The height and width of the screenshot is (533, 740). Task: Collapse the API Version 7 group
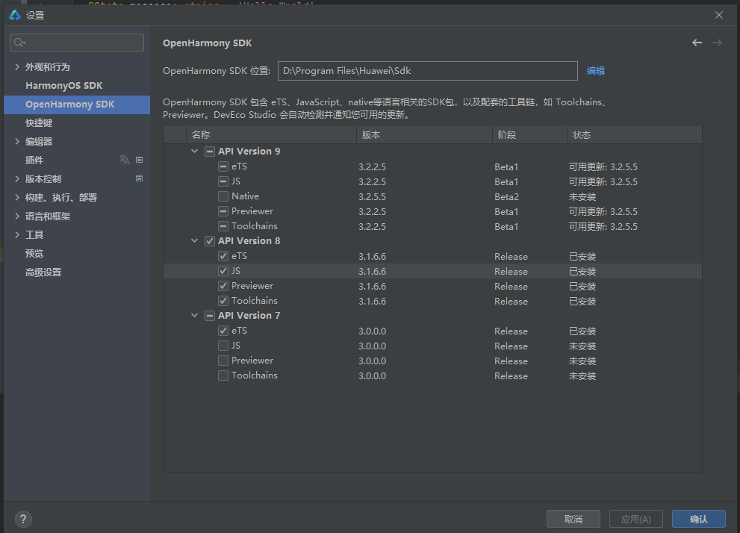tap(194, 316)
